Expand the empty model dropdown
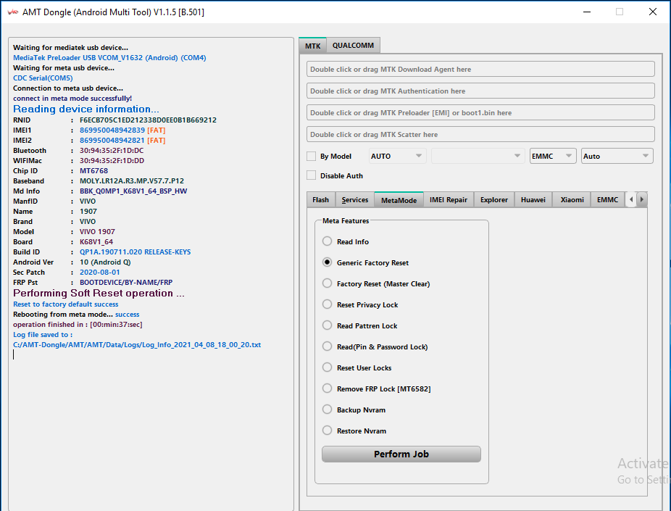 478,156
